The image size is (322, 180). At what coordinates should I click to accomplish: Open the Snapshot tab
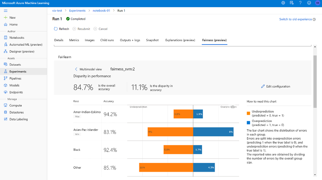[x=152, y=40]
